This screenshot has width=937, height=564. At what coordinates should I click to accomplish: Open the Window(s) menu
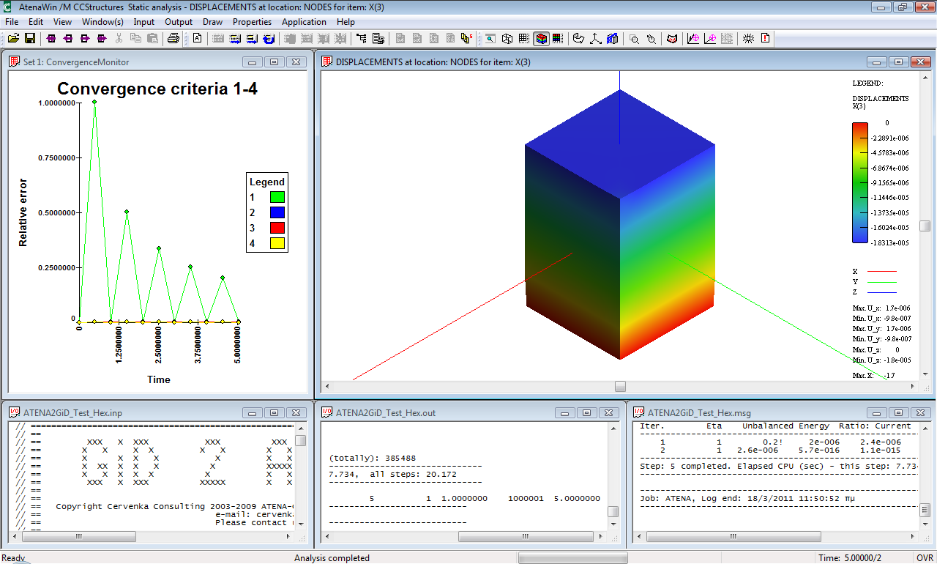[x=102, y=22]
